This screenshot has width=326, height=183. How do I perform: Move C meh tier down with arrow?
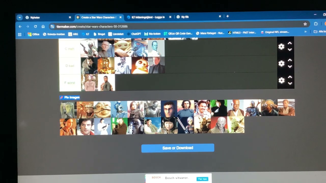(x=290, y=50)
